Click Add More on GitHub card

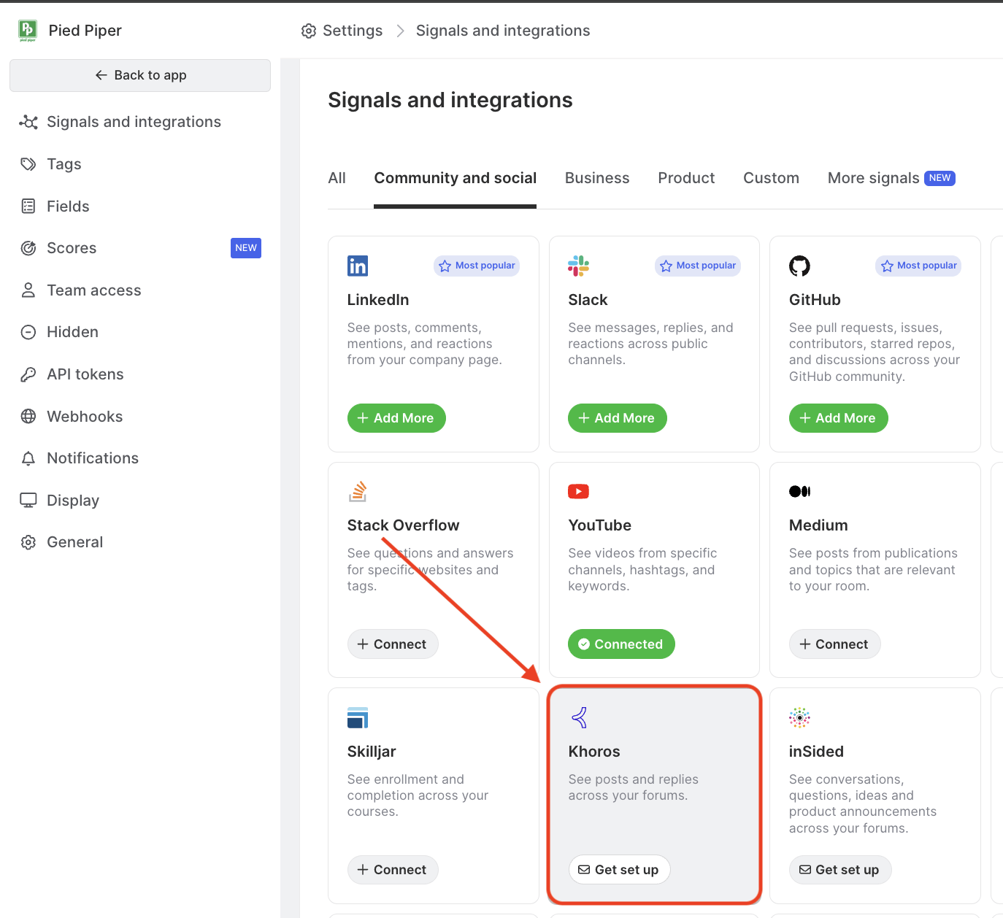click(x=838, y=418)
